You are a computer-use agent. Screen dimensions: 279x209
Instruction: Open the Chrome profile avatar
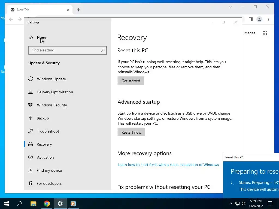tap(259, 19)
